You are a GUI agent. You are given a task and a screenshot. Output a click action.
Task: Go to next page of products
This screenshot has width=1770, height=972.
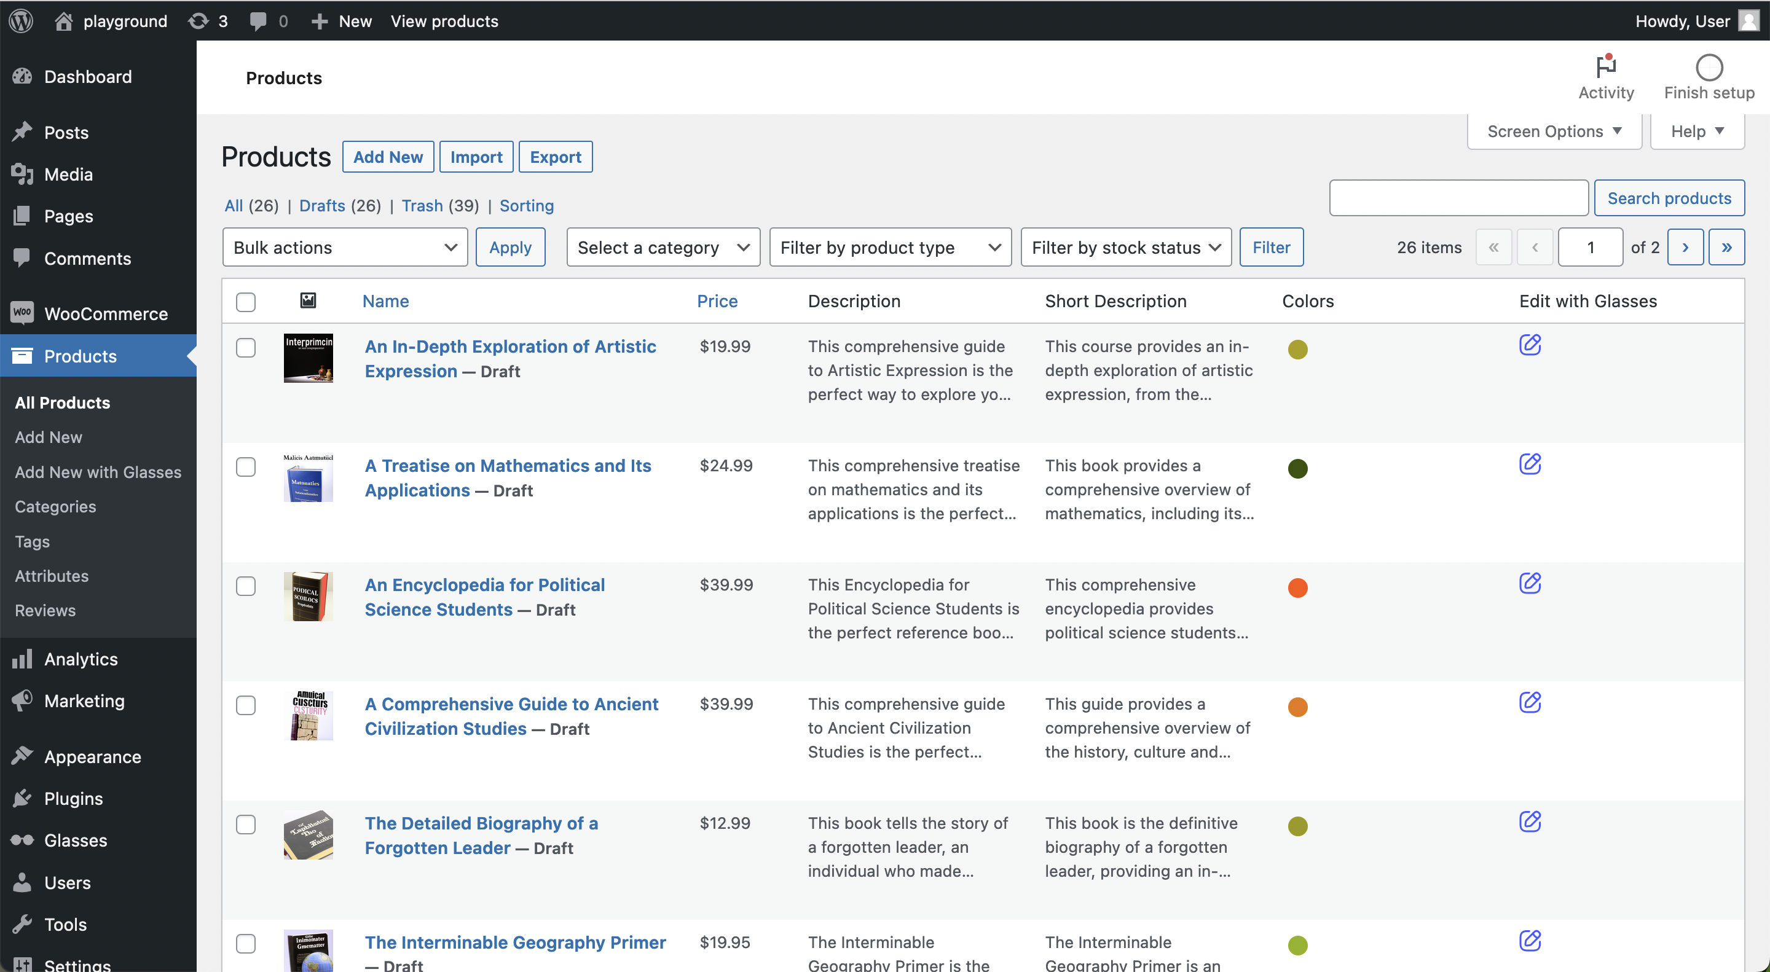(x=1685, y=247)
